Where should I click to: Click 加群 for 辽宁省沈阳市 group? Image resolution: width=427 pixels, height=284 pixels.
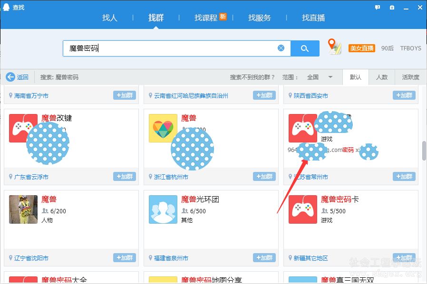pyautogui.click(x=125, y=258)
